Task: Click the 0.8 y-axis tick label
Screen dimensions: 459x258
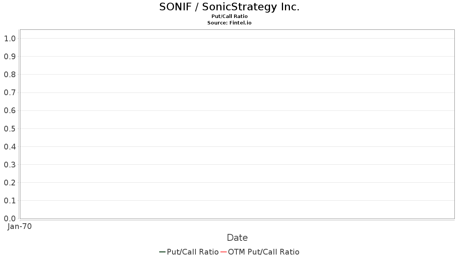Action: [x=10, y=75]
